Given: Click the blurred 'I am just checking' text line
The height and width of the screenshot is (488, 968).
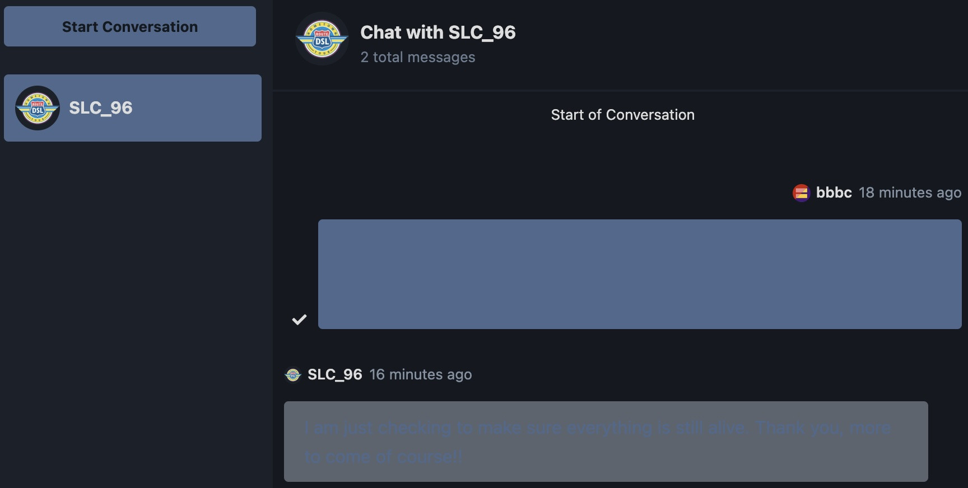Looking at the screenshot, I should (598, 428).
